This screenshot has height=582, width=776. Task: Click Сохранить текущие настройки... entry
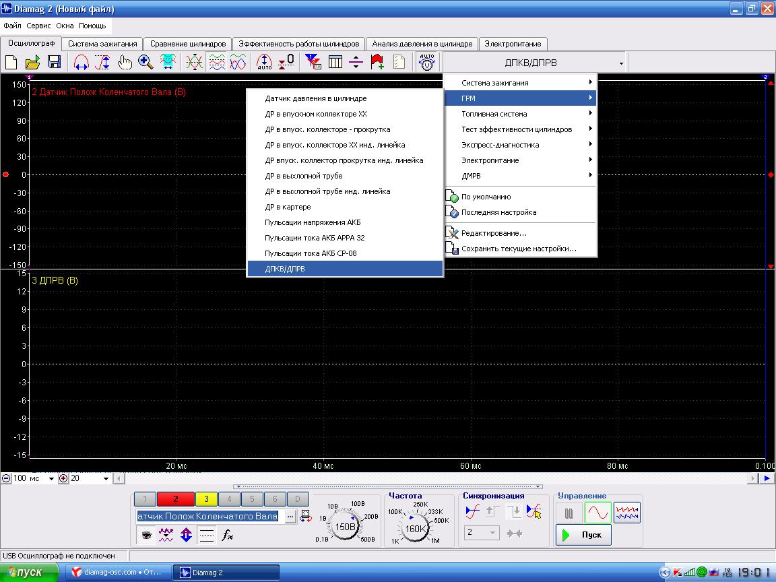[x=521, y=249]
